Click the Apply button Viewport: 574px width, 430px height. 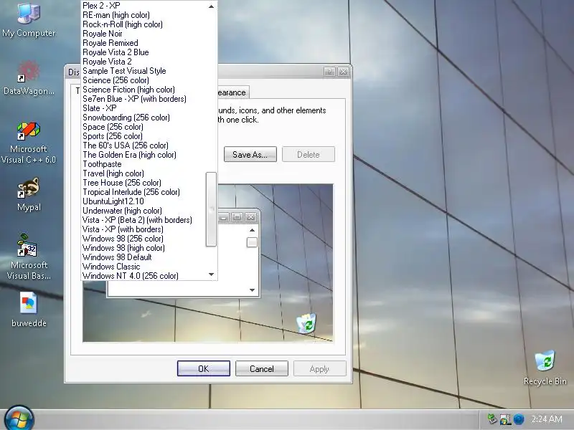[x=319, y=368]
